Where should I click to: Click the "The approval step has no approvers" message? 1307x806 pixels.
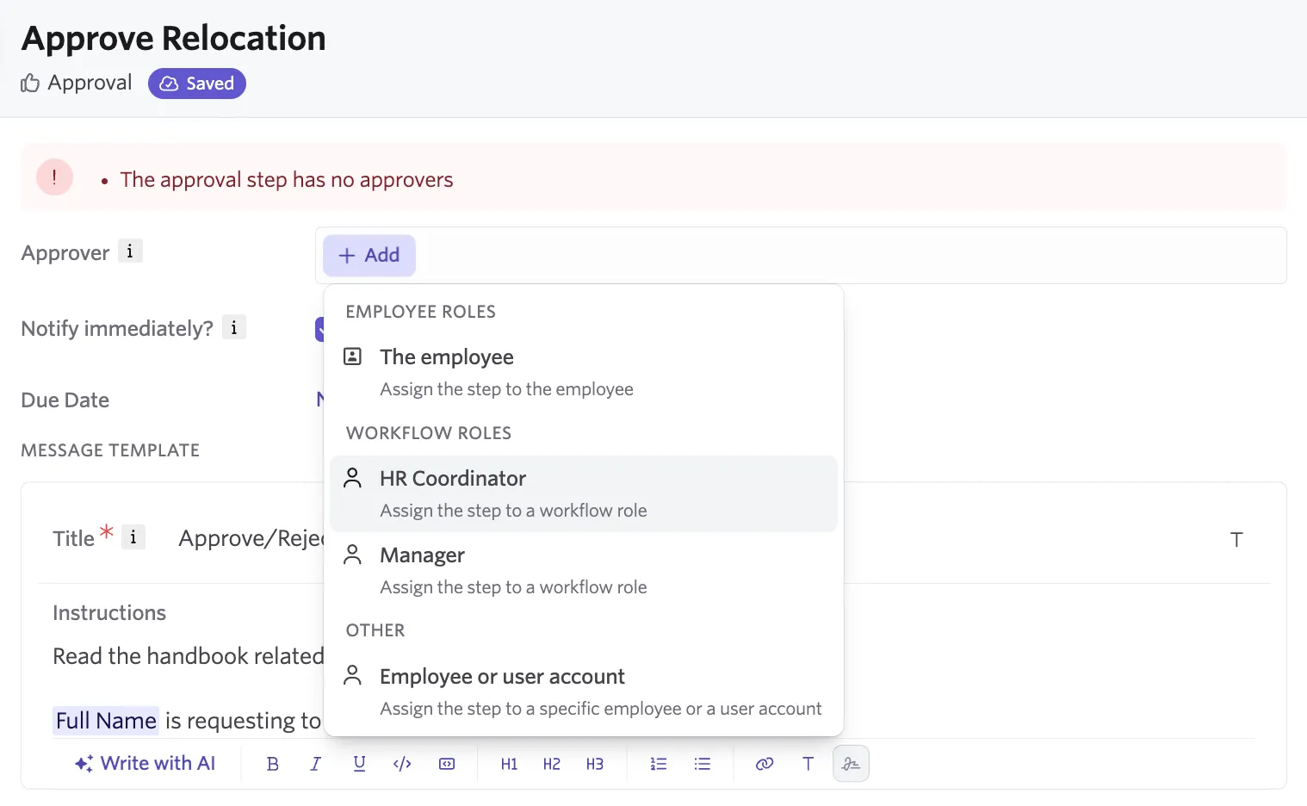tap(287, 180)
